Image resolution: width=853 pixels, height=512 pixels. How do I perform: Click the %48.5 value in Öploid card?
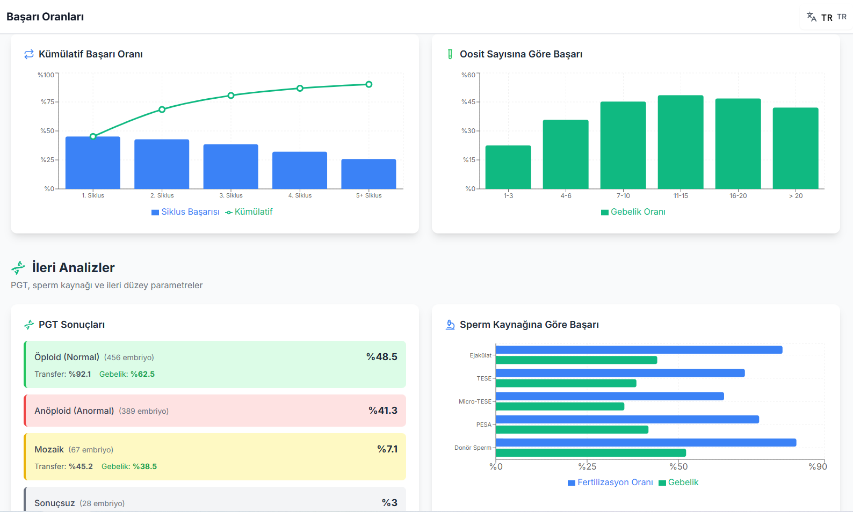[x=382, y=357]
